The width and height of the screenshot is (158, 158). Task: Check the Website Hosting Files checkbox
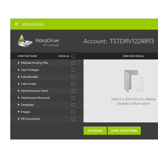pyautogui.click(x=73, y=63)
